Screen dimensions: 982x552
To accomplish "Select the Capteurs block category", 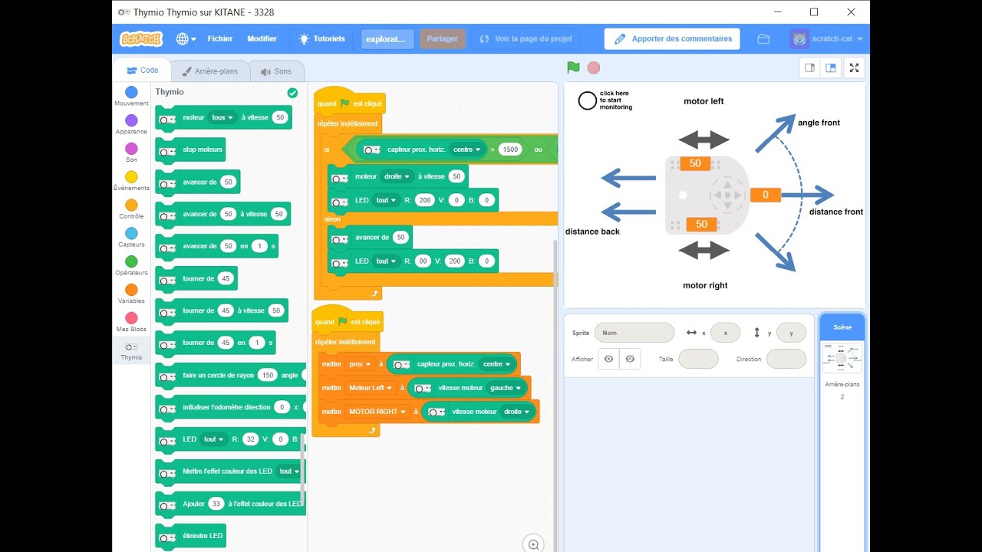I will (131, 238).
